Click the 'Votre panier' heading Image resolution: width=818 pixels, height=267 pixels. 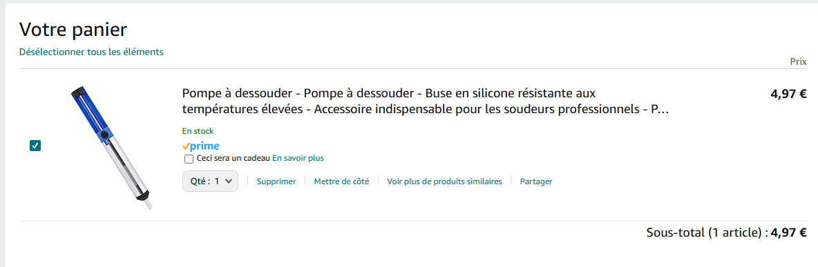coord(73,30)
